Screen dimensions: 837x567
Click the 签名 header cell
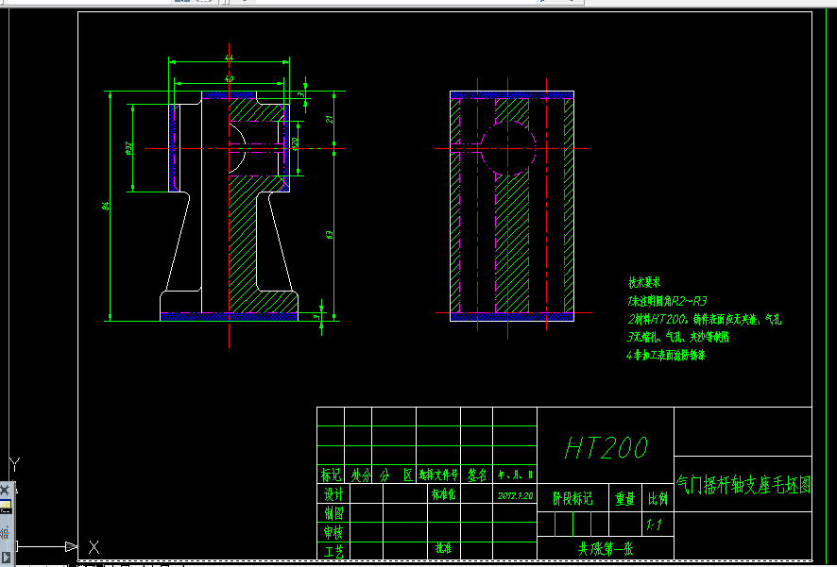[477, 475]
